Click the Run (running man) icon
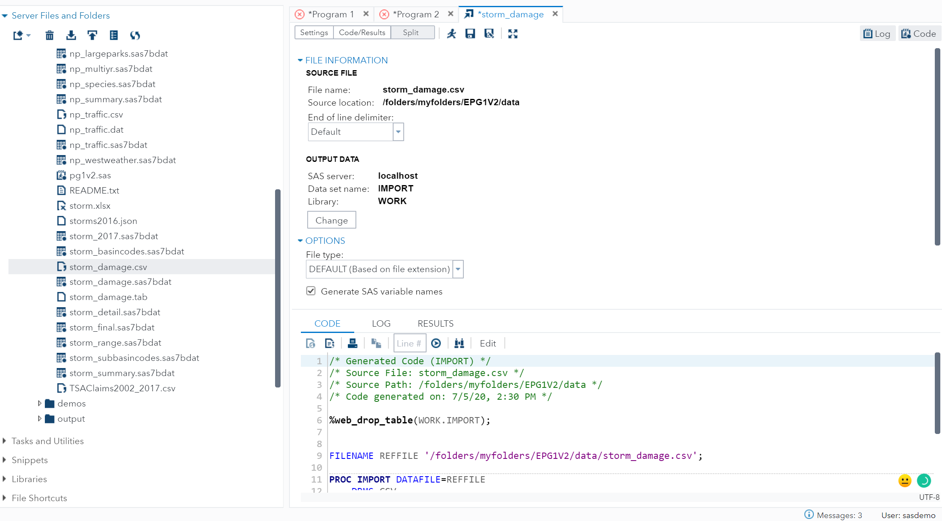The height and width of the screenshot is (521, 942). 452,34
